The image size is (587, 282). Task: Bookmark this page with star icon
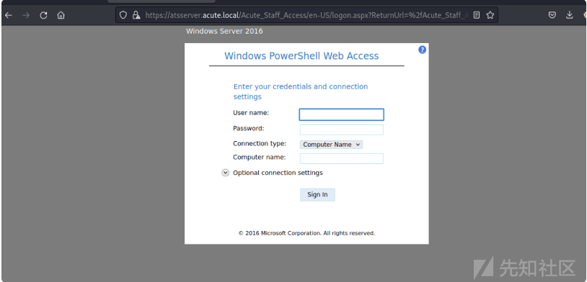(490, 15)
